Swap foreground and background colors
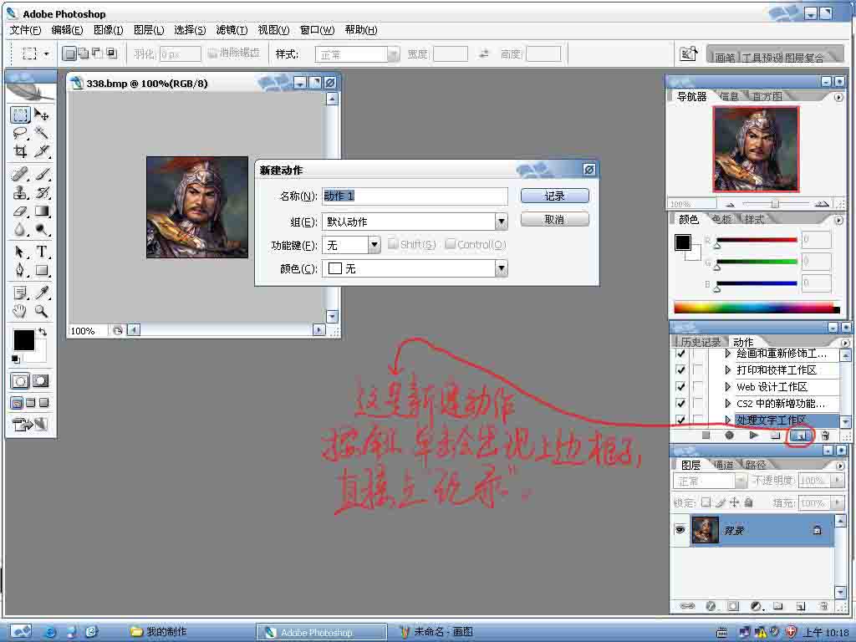Screen dimensions: 856x642 pos(43,332)
